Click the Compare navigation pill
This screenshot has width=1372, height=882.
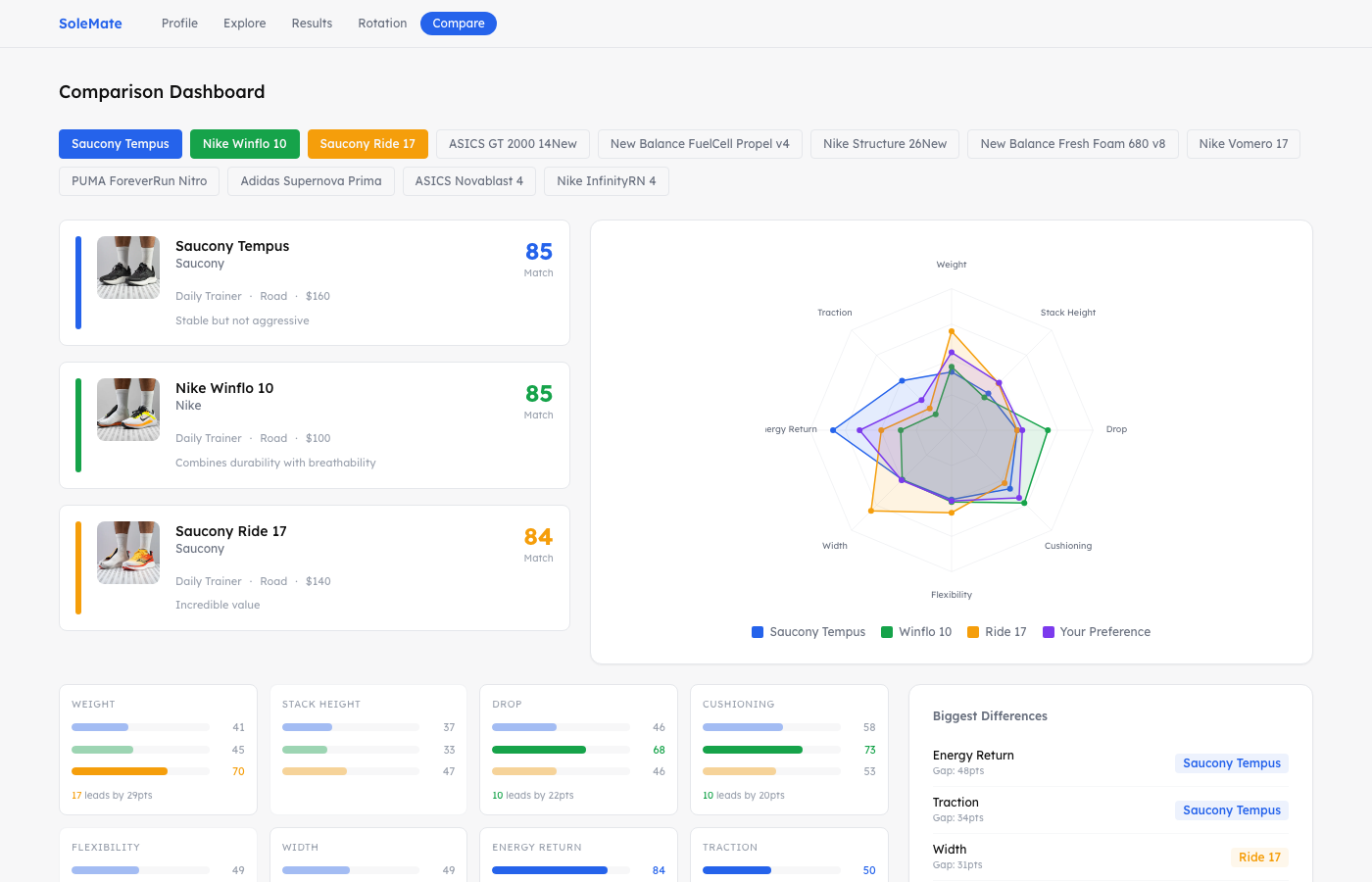click(458, 23)
